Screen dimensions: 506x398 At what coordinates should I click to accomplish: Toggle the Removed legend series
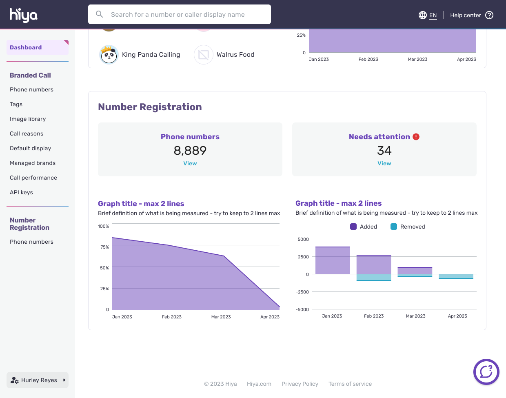394,227
